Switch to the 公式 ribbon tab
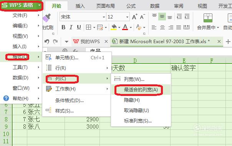Image resolution: width=232 pixels, height=146 pixels. [131, 6]
